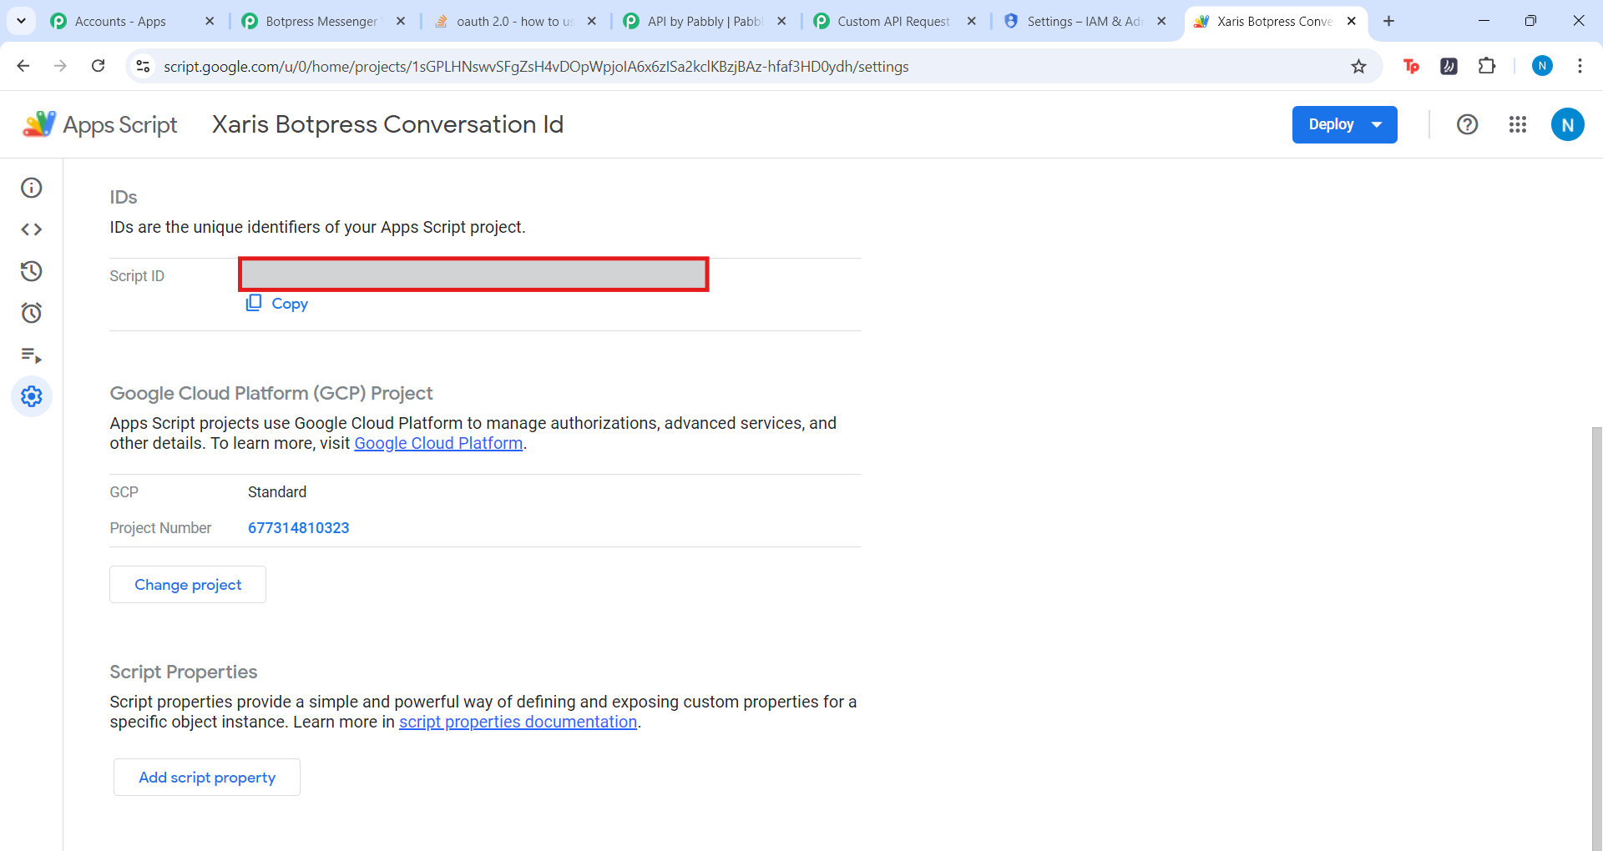Go back to the previous page

pos(23,66)
